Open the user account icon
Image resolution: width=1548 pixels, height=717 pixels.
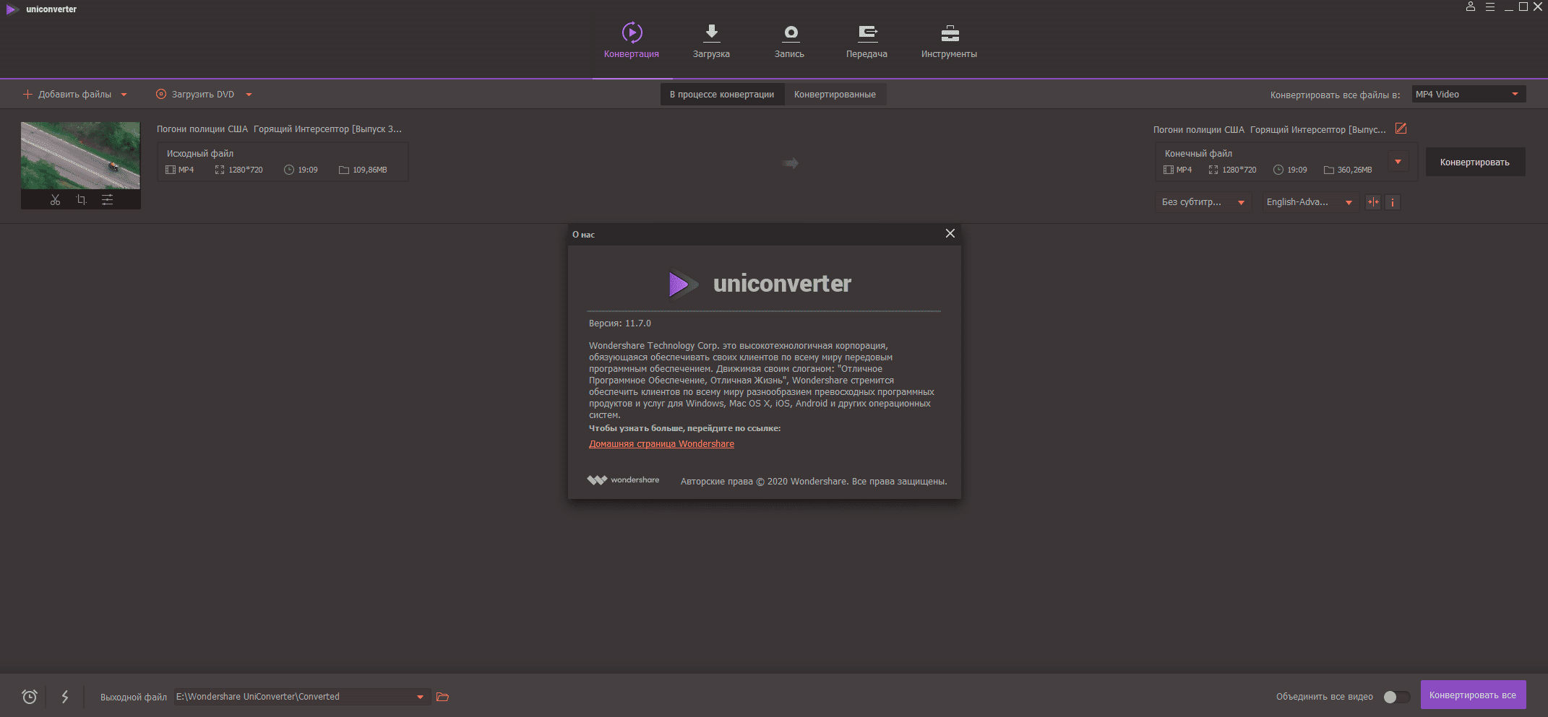[1470, 6]
